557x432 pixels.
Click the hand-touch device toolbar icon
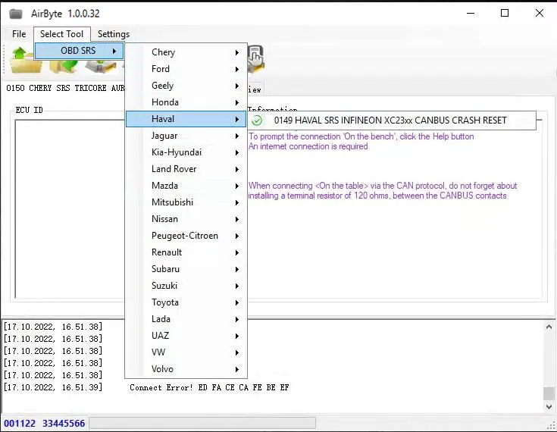[x=255, y=58]
